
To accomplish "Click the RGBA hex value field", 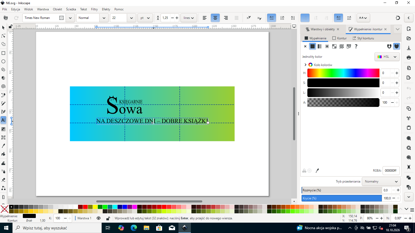I will click(391, 171).
